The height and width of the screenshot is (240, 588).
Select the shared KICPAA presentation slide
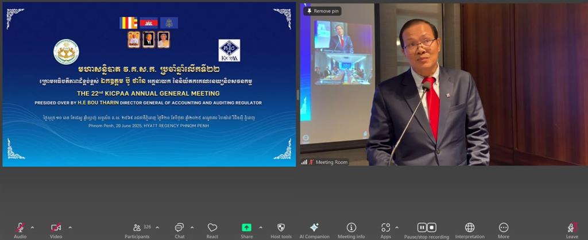tap(149, 85)
